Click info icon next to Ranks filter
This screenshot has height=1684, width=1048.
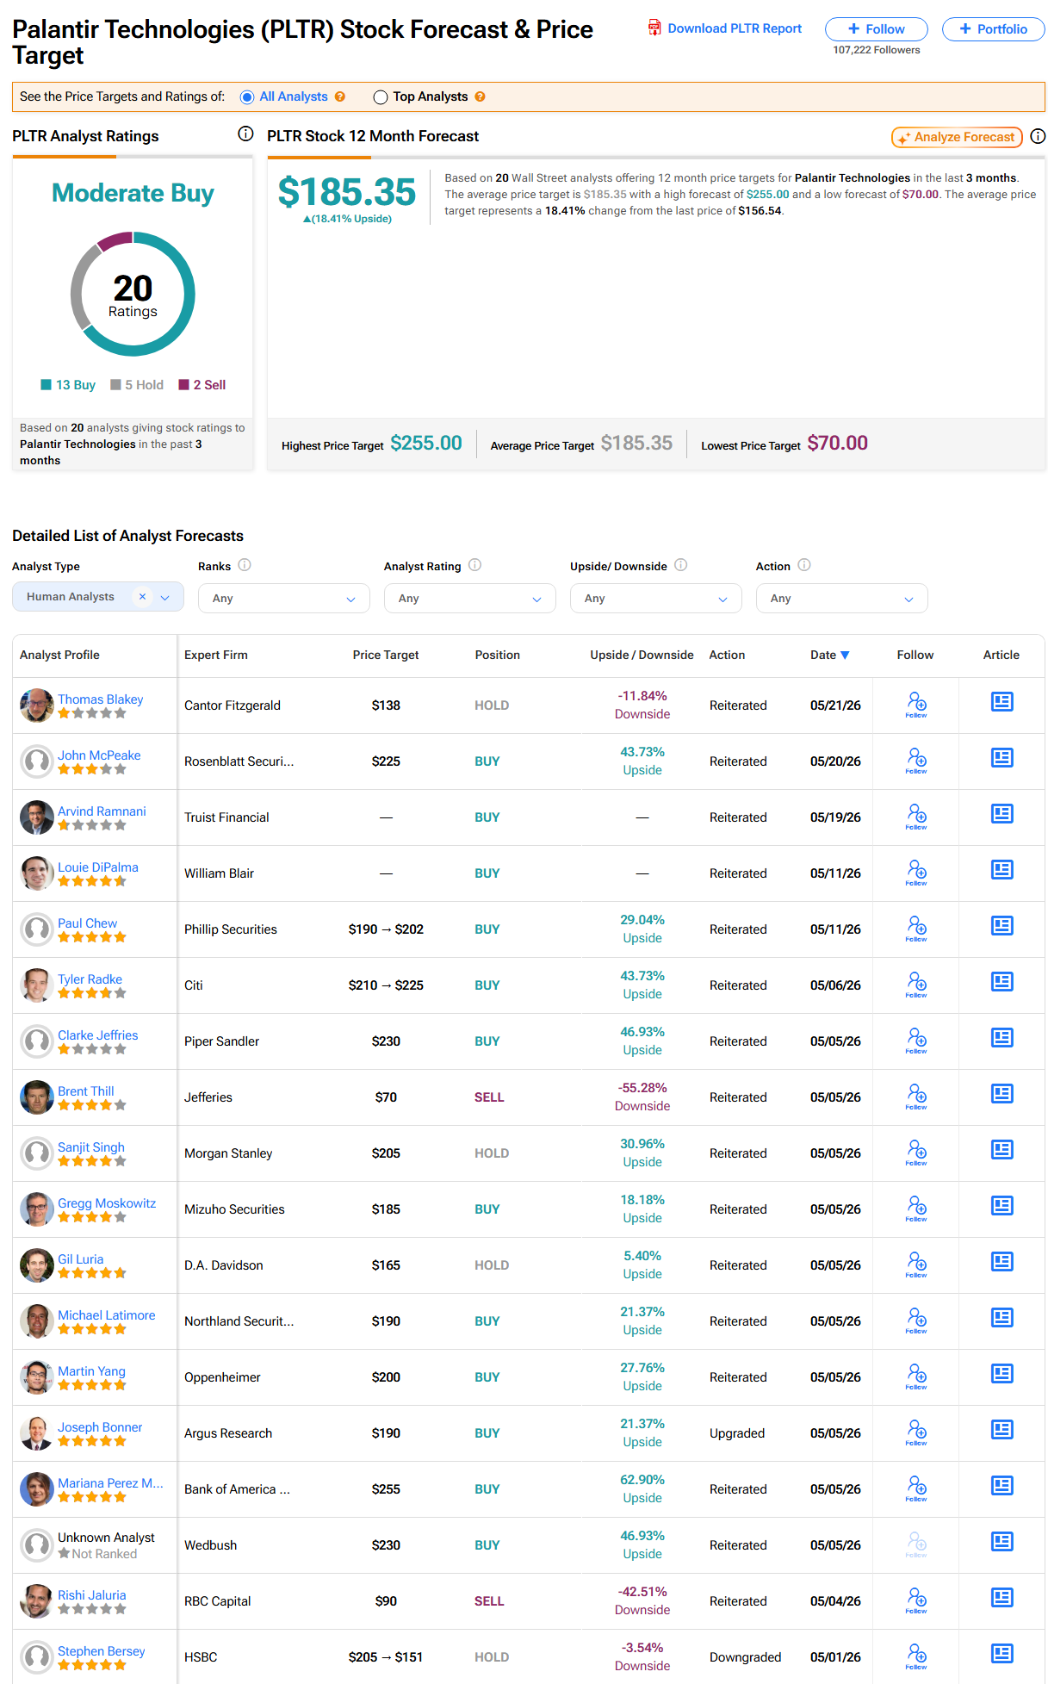coord(245,565)
